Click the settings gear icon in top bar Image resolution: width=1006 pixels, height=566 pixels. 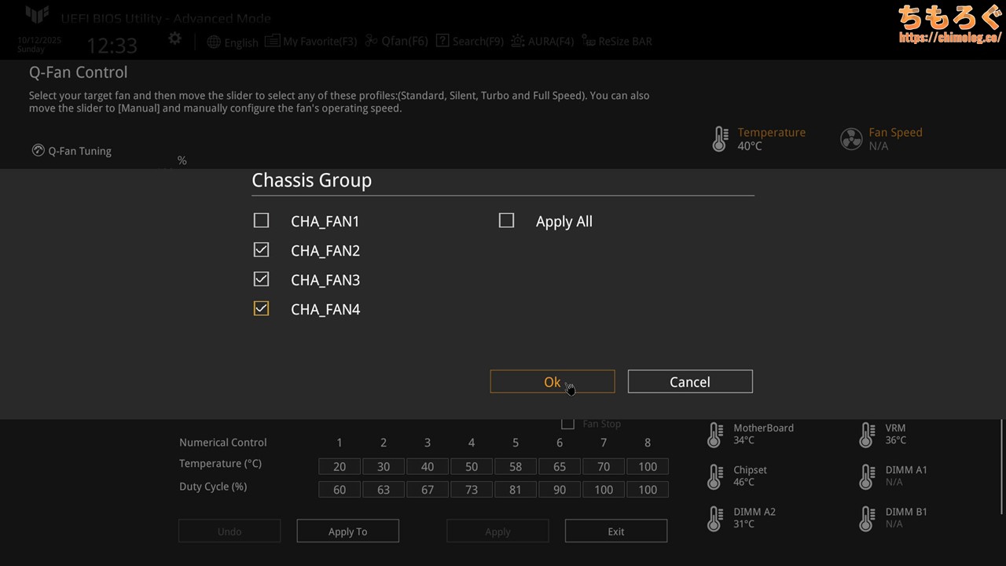(174, 39)
